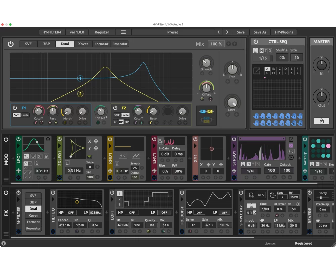Select Xover in M-FILTER list
The image size is (336, 269).
click(x=33, y=215)
